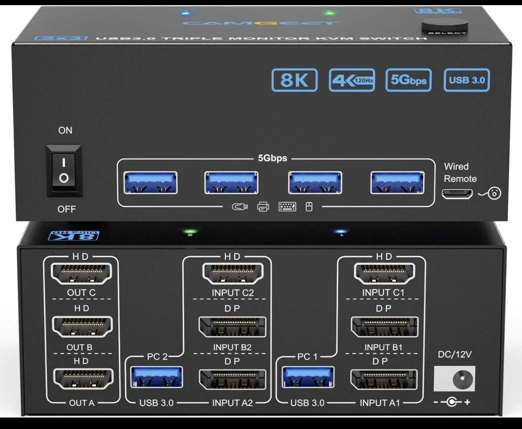Click the mouse icon under USB ports
522x429 pixels.
309,206
